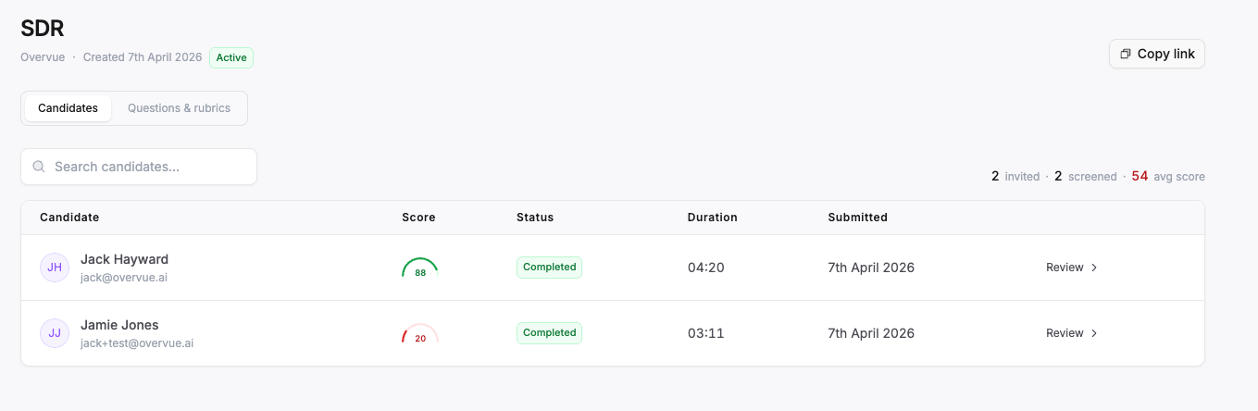Click the jack@overvue.ai email address

point(124,278)
